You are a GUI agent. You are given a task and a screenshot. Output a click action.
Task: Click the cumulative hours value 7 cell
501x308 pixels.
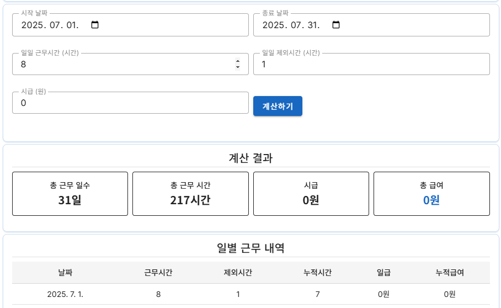point(318,294)
